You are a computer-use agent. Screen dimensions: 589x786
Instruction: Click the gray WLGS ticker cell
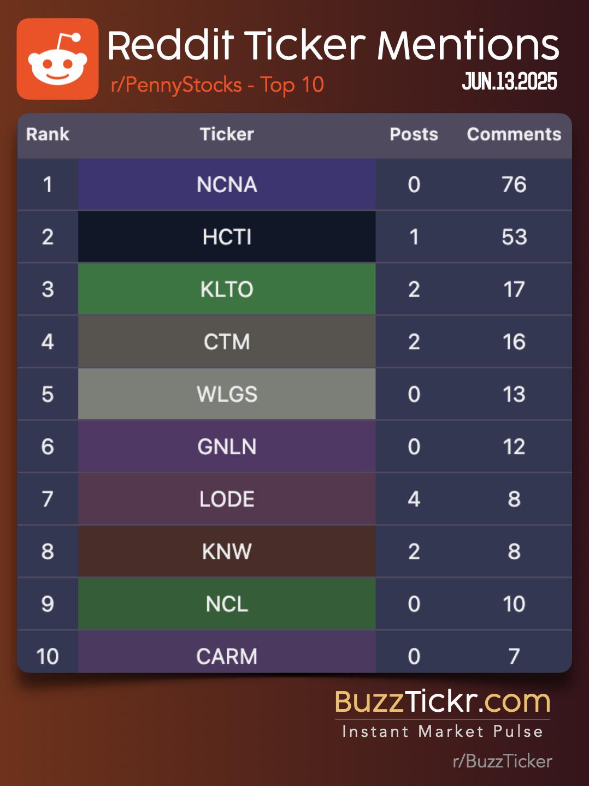(x=227, y=394)
